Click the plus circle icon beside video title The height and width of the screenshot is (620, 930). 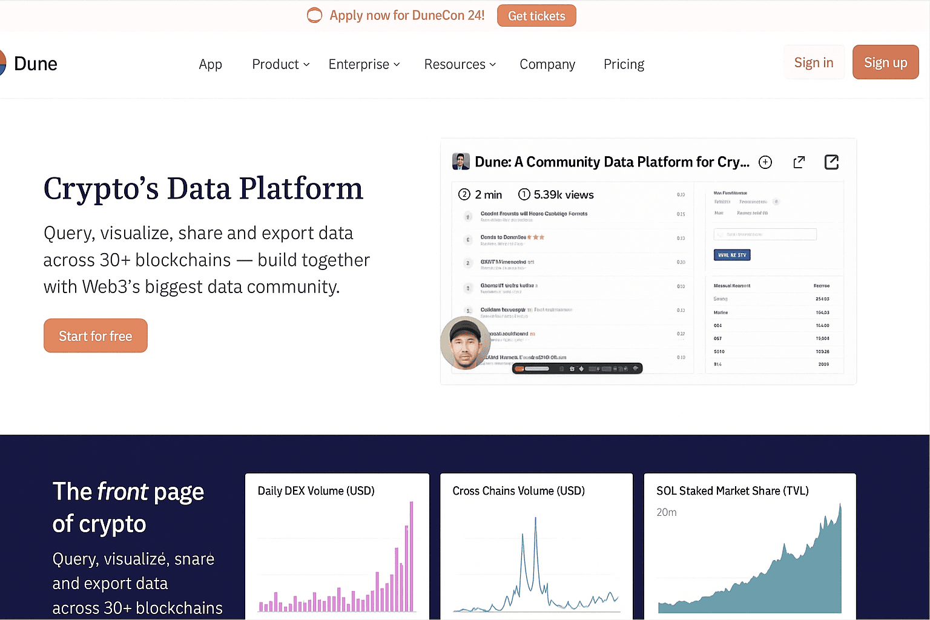coord(765,162)
